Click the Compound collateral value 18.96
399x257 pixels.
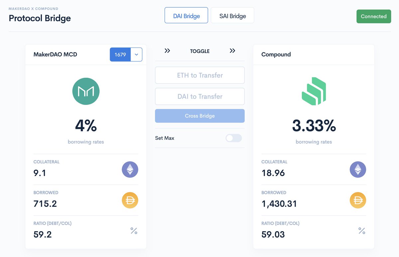point(273,173)
